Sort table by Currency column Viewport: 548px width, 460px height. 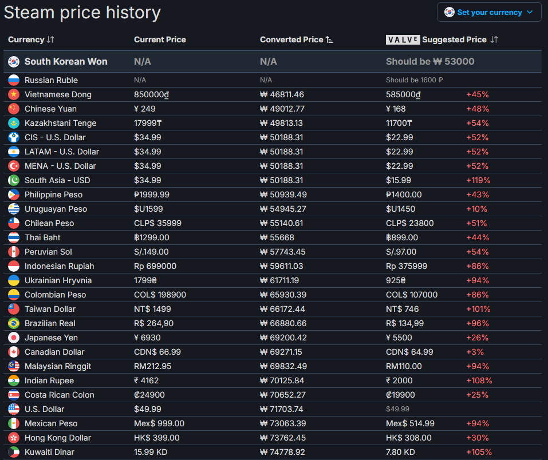(31, 39)
